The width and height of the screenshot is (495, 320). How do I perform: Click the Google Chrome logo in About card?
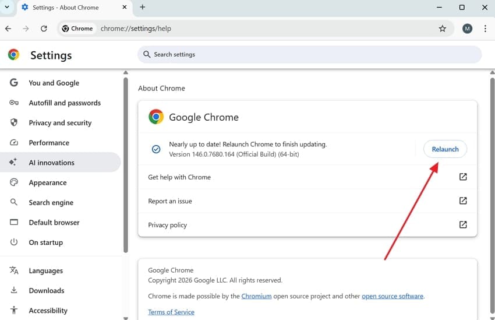(x=156, y=117)
